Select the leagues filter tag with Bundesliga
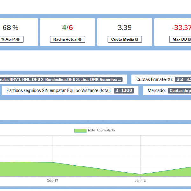Image resolution: width=191 pixels, height=191 pixels. click(x=61, y=80)
